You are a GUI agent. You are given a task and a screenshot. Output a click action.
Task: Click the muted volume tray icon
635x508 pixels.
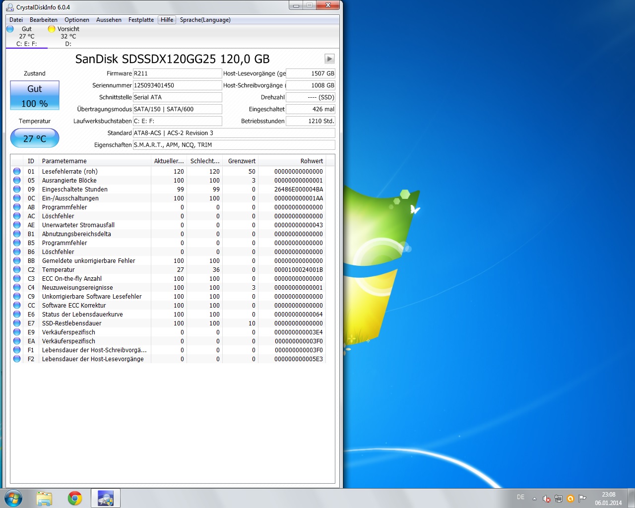pyautogui.click(x=546, y=499)
